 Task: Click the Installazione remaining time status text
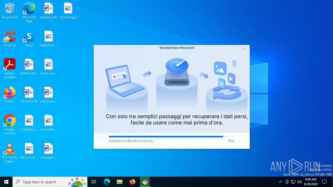(x=131, y=141)
